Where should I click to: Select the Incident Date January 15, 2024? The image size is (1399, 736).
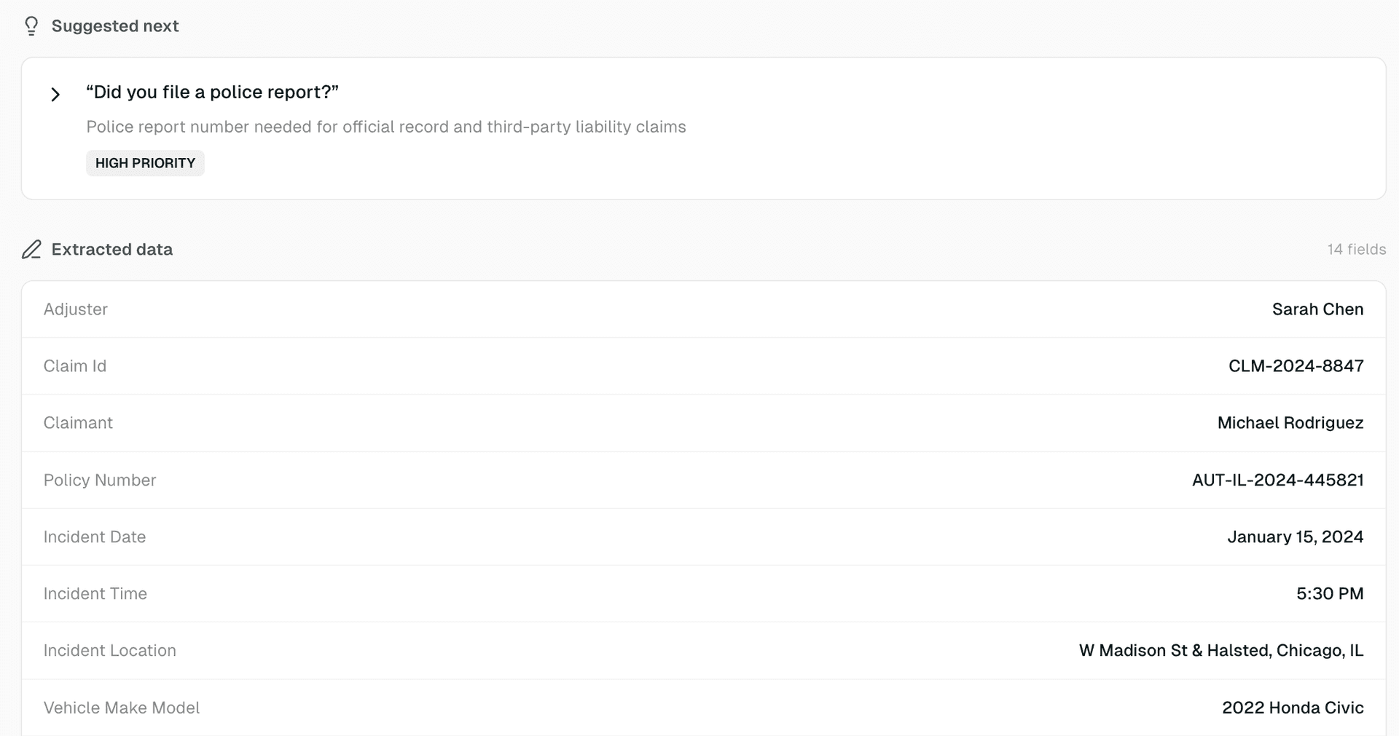click(x=1295, y=537)
